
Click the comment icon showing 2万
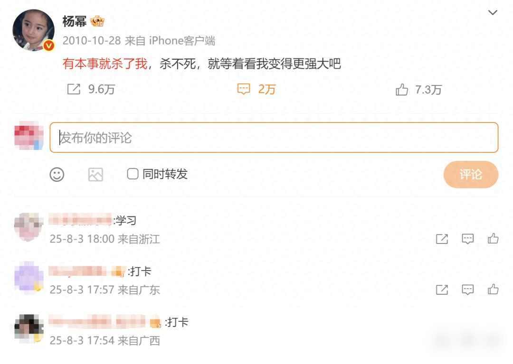tap(243, 89)
